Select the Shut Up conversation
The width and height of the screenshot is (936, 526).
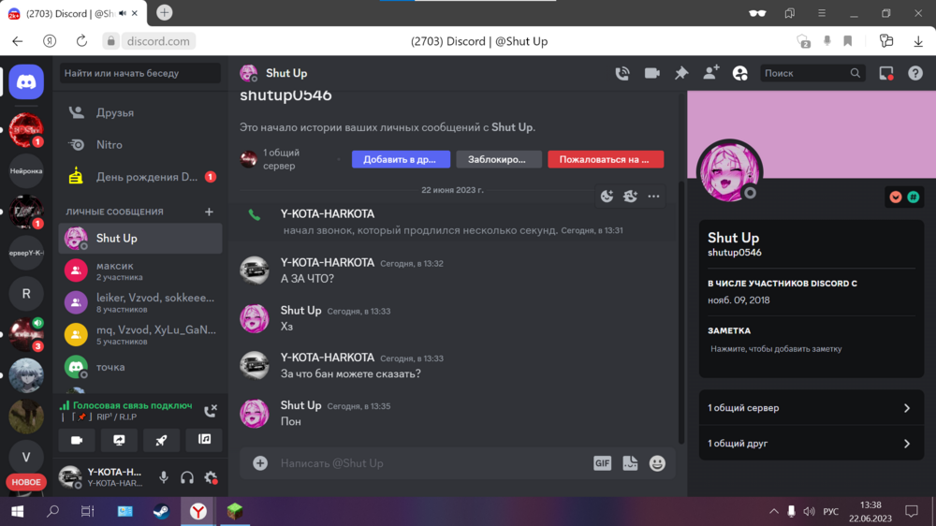(140, 239)
